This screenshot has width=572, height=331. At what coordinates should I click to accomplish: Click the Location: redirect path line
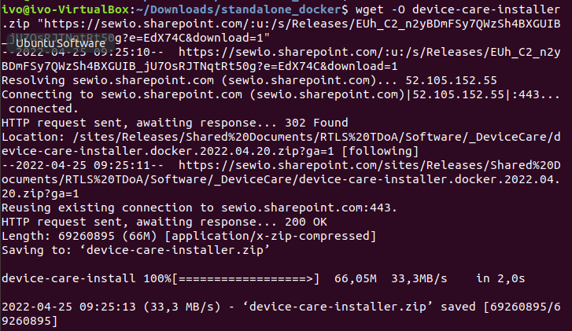pyautogui.click(x=281, y=144)
